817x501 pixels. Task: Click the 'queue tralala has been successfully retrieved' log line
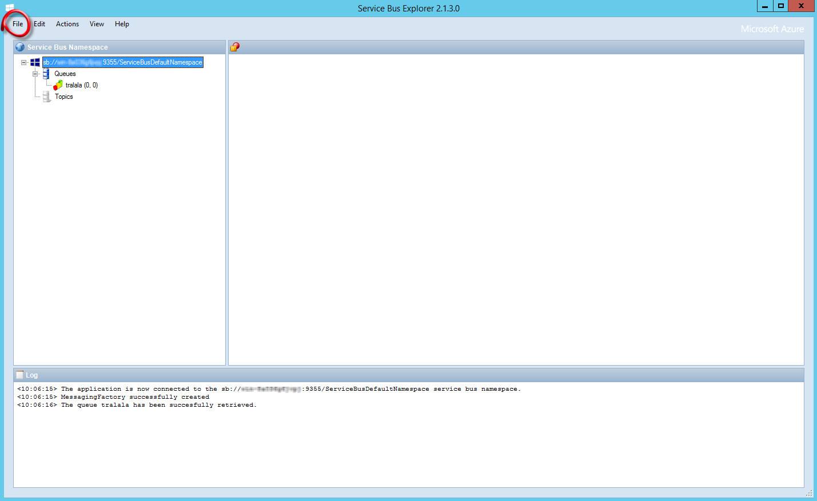tap(137, 405)
